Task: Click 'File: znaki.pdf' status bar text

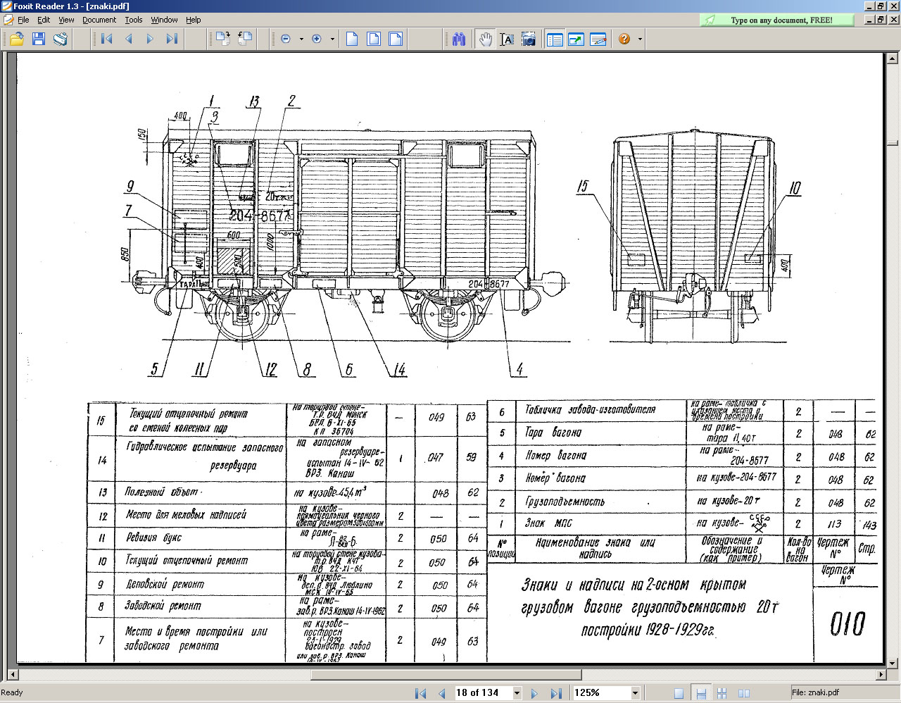Action: (815, 692)
